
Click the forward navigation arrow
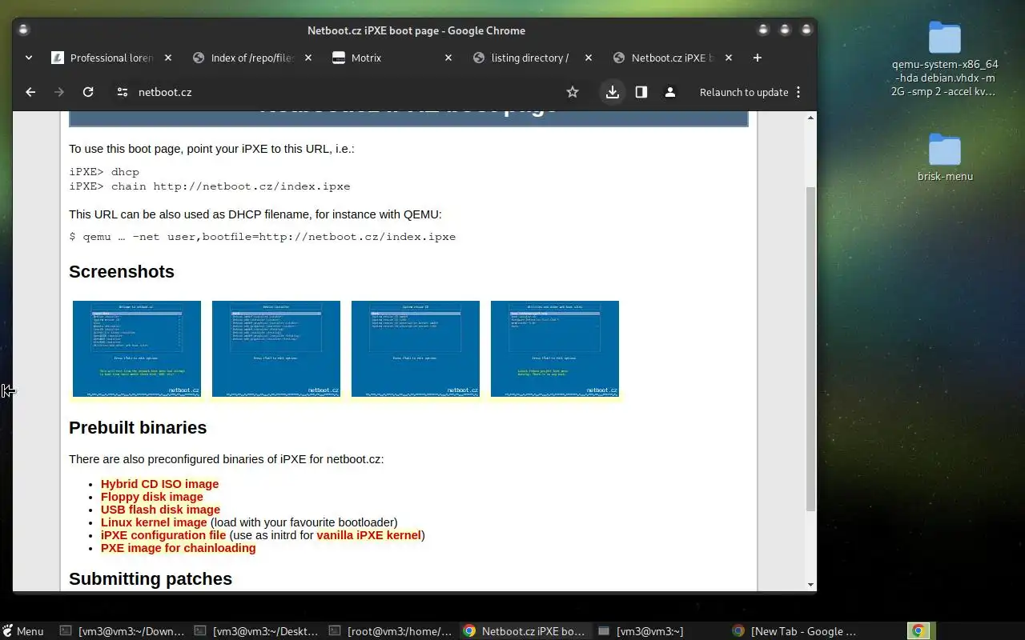[x=58, y=92]
